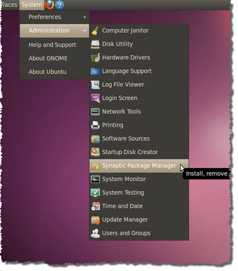Click the System Monitor graph icon
The width and height of the screenshot is (238, 271).
(x=95, y=179)
